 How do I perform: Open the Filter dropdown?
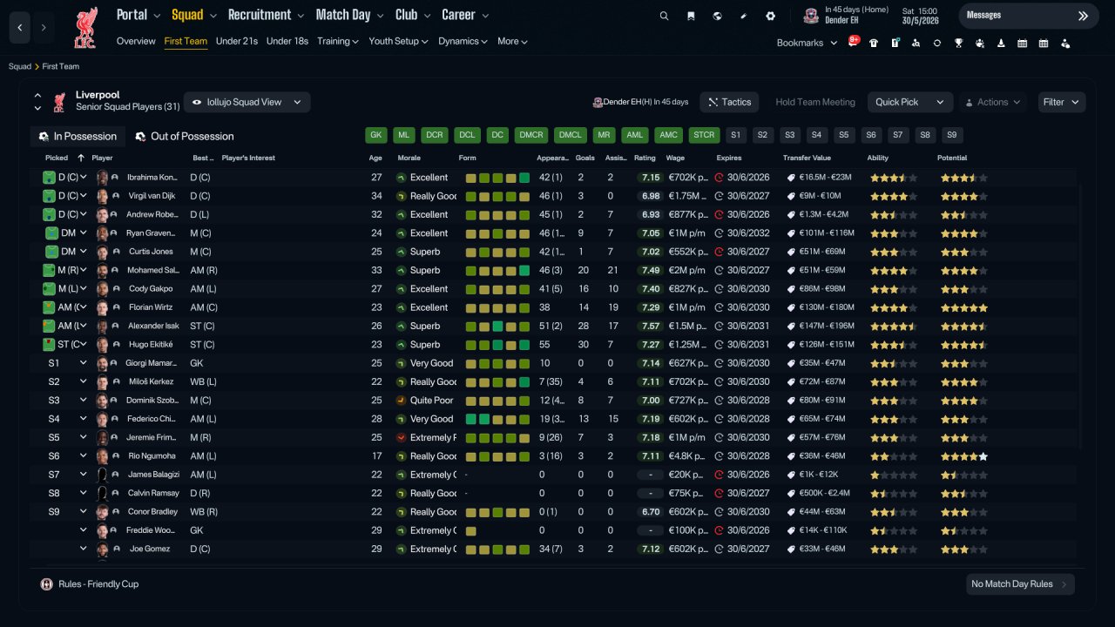coord(1062,102)
